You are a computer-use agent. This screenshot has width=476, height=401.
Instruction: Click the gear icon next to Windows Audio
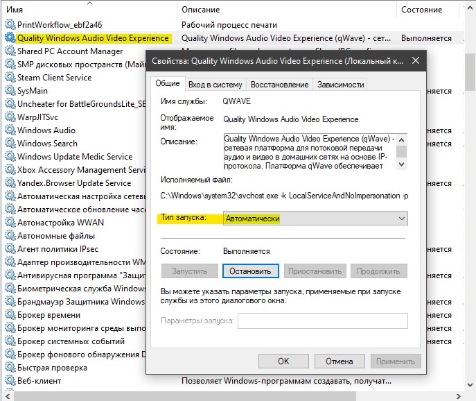(x=10, y=130)
